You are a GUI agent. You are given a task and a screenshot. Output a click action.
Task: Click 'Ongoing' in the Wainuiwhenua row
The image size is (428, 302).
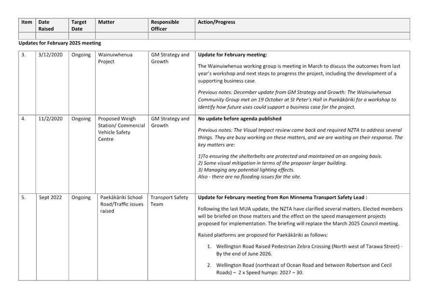click(81, 55)
